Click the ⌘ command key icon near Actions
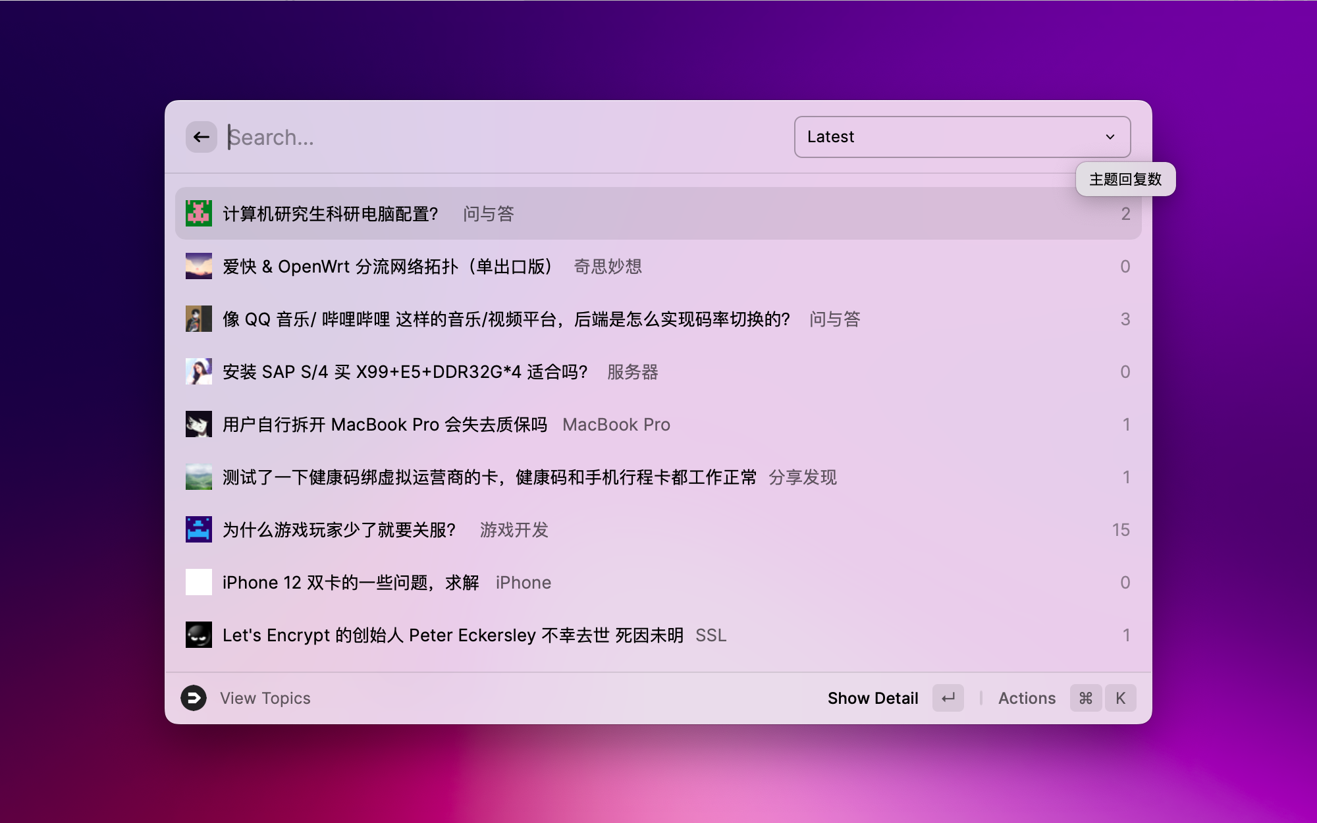Image resolution: width=1317 pixels, height=823 pixels. tap(1086, 698)
